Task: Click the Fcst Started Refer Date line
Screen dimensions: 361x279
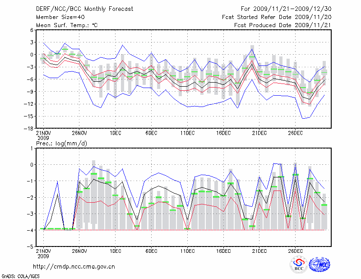Action: point(277,17)
